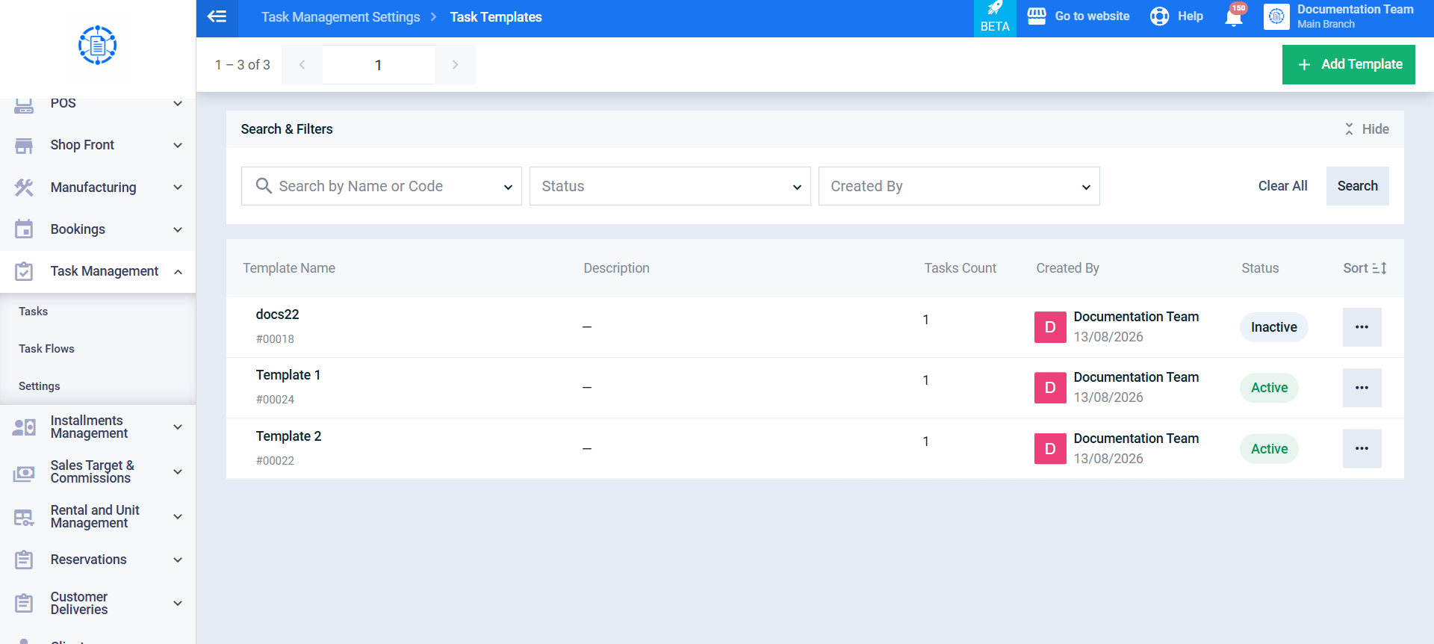Click Clear All filters
The width and height of the screenshot is (1434, 644).
click(1282, 186)
